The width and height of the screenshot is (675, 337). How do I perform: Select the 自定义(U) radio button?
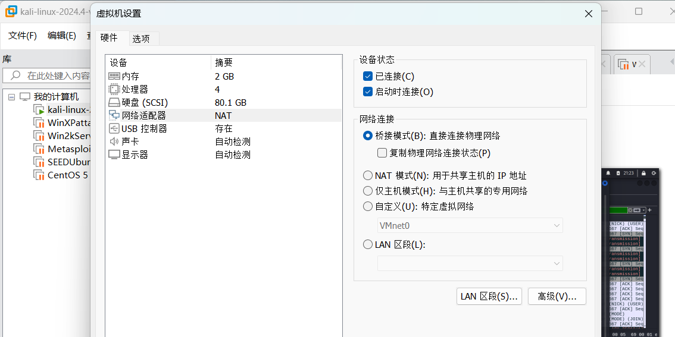click(368, 206)
